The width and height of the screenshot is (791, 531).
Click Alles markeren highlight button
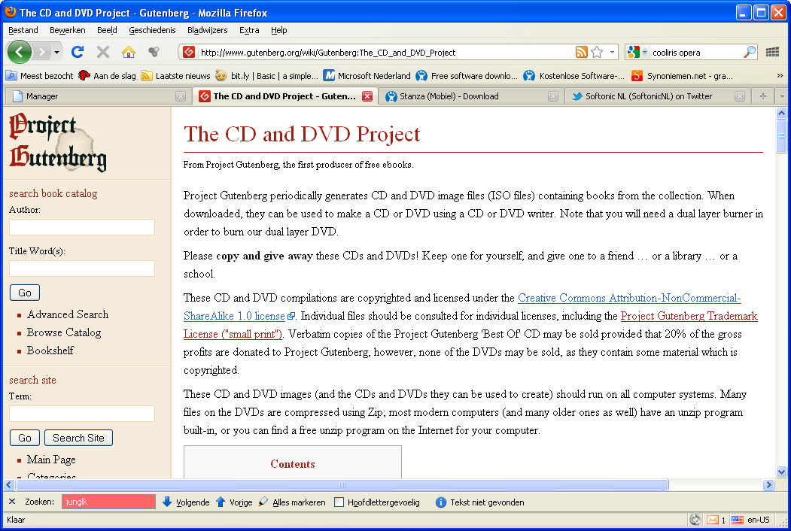(x=291, y=502)
